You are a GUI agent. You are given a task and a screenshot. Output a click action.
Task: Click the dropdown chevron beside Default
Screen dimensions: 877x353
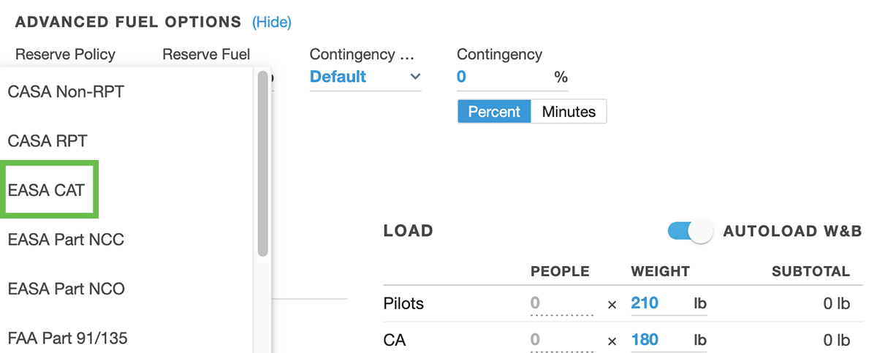(415, 77)
